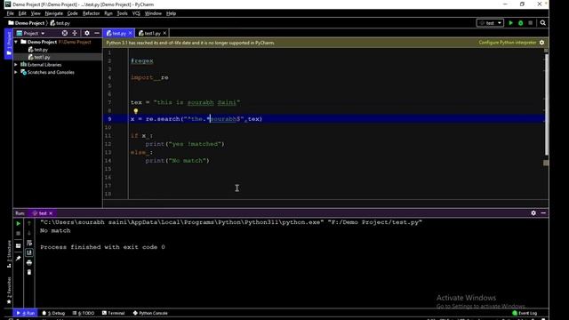Open the 4: Run tool window button
This screenshot has height=320, width=569.
point(26,313)
